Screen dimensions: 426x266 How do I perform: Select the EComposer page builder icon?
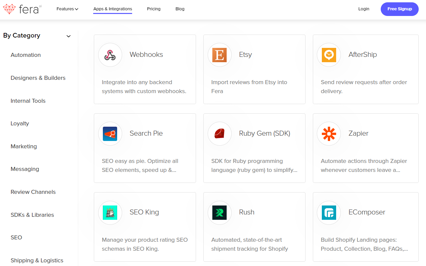coord(329,213)
